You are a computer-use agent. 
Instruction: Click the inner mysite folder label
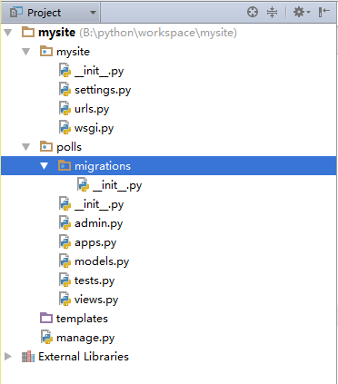pos(74,52)
